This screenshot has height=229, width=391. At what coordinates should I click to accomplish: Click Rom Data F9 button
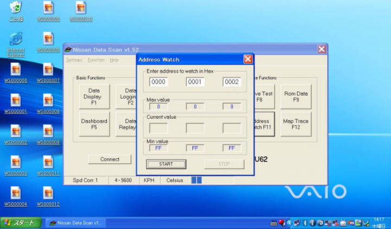click(x=296, y=97)
